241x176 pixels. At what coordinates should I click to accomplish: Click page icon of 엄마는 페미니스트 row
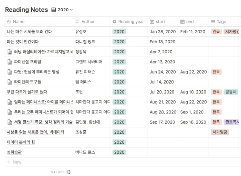coord(10,102)
